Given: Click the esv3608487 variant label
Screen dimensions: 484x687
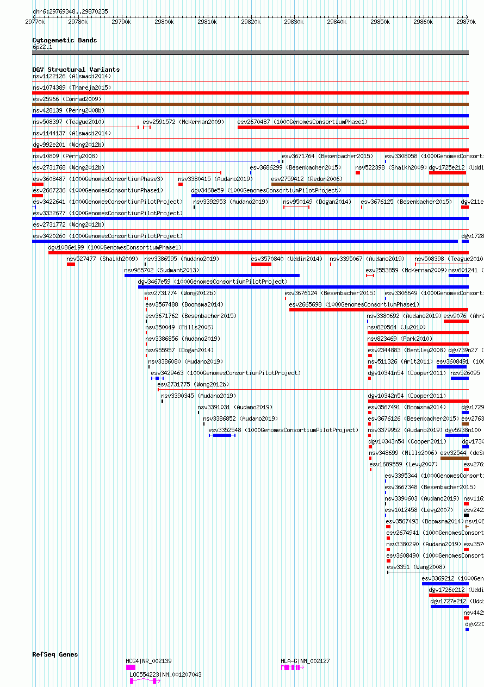Looking at the screenshot, I should pyautogui.click(x=97, y=179).
